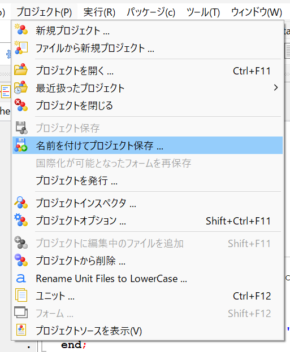Open the 実行(R) menu
This screenshot has width=290, height=352.
[x=99, y=12]
